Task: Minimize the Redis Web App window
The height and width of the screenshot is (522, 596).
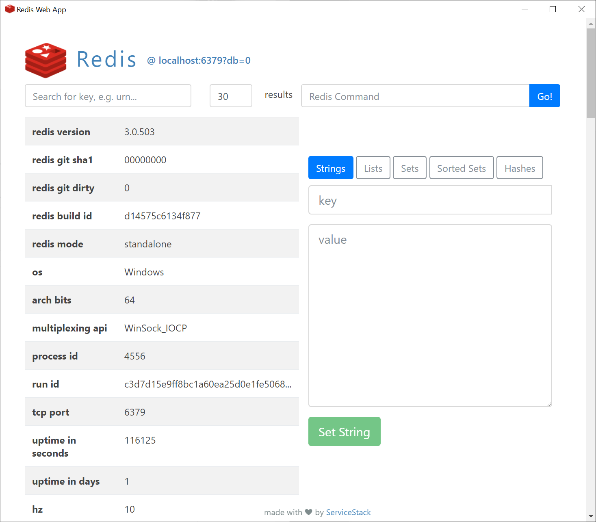Action: pos(524,9)
